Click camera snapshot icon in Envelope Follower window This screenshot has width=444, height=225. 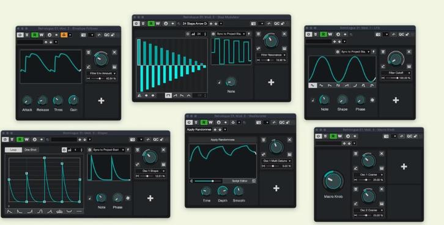[84, 35]
